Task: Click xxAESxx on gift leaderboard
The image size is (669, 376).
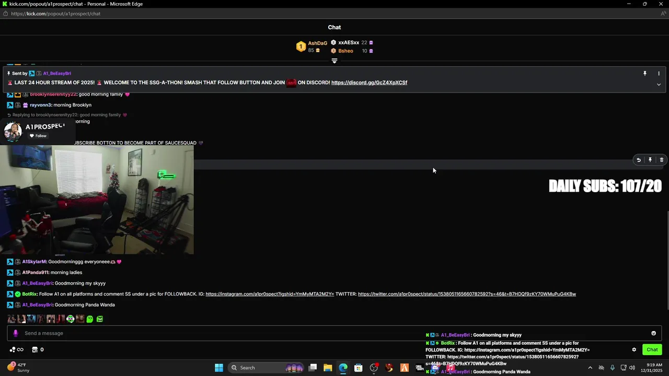Action: click(349, 43)
